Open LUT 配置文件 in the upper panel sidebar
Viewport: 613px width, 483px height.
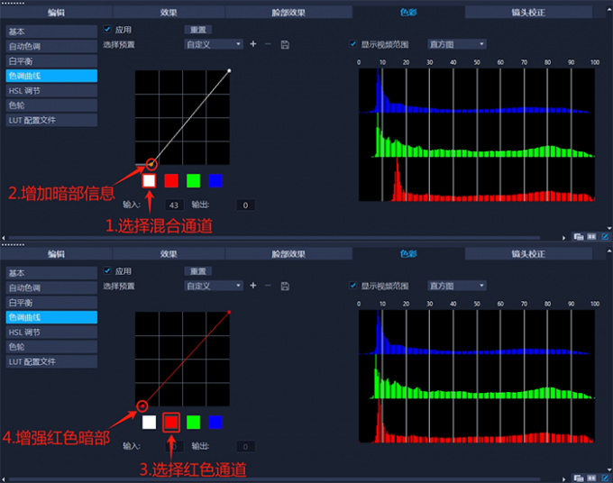(51, 120)
